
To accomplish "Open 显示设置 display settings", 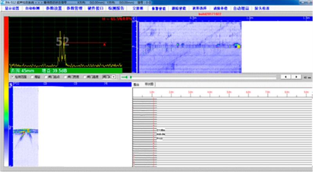I will 12,8.
